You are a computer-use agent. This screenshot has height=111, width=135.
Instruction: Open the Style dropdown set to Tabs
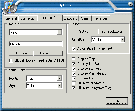point(59,85)
